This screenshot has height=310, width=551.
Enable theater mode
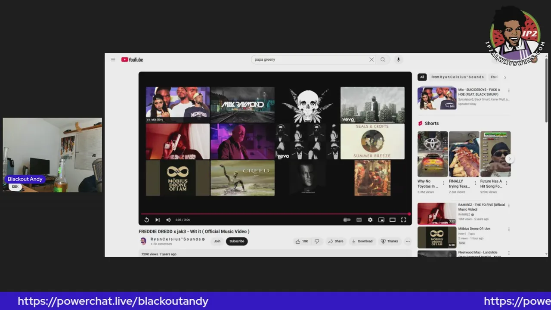click(393, 220)
